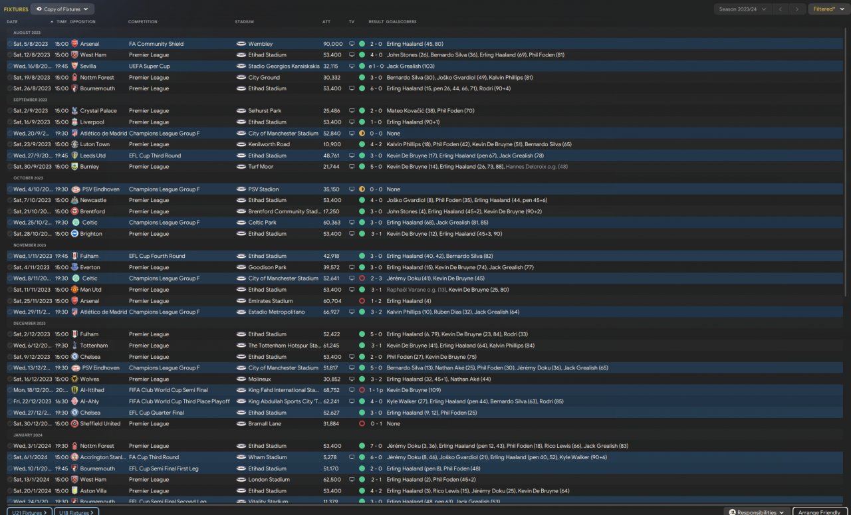Click the Goodison Park stadium name
Viewport: 851px width, 515px height.
point(267,267)
